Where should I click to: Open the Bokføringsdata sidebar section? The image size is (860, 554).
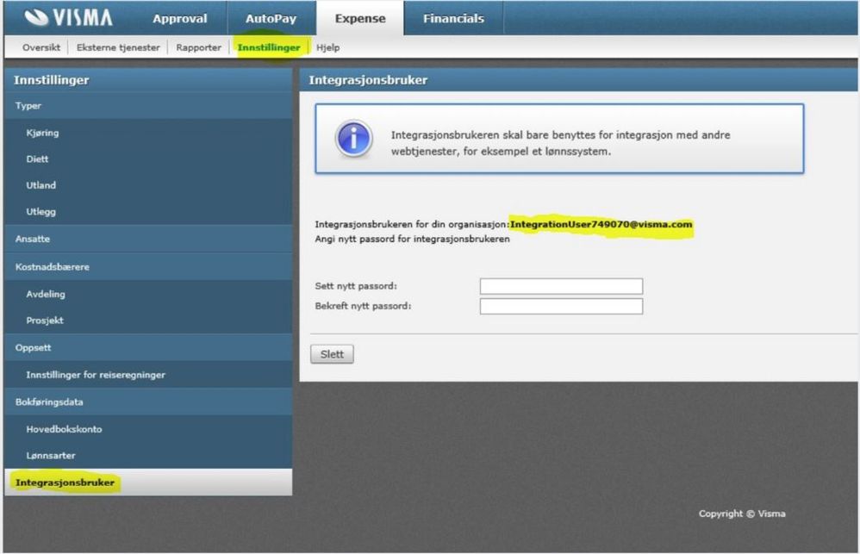[148, 402]
